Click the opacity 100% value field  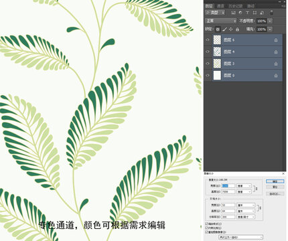[x=261, y=21]
